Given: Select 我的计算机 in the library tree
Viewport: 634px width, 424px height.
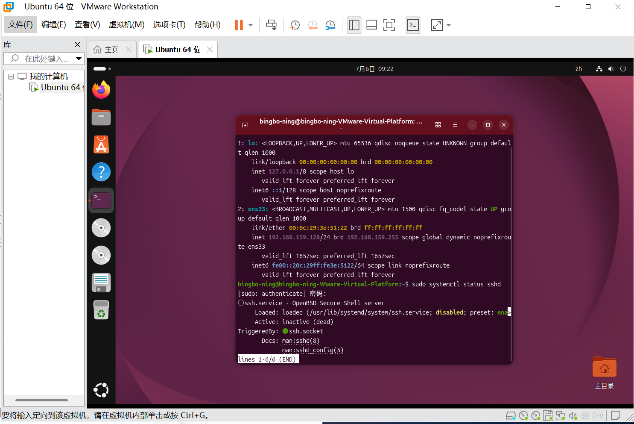Looking at the screenshot, I should click(48, 77).
